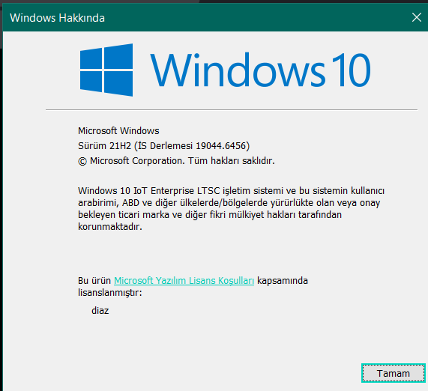The width and height of the screenshot is (428, 391).
Task: Click the copyright © symbol
Action: point(82,161)
